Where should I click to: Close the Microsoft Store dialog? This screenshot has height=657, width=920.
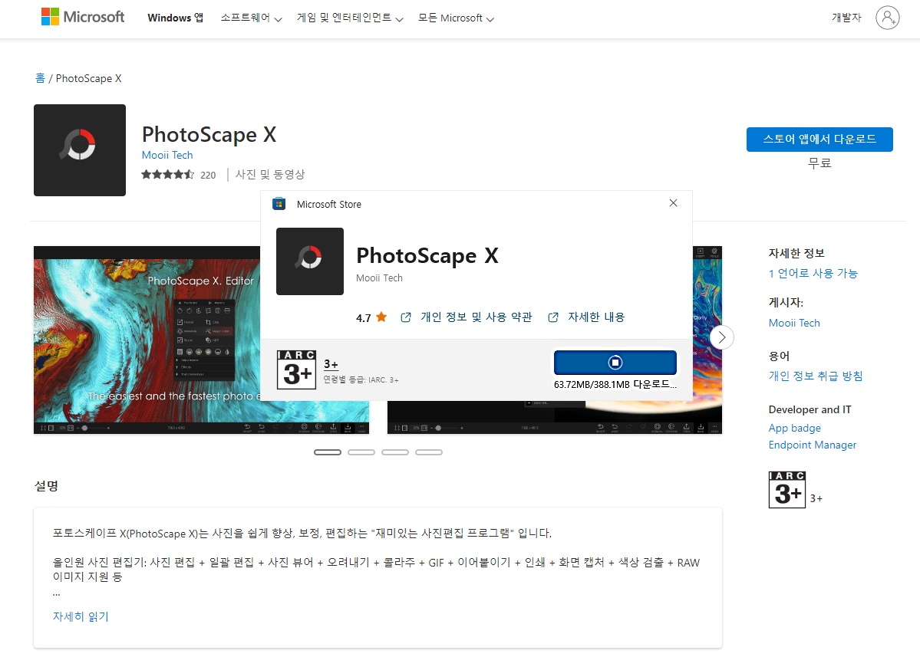click(x=673, y=203)
